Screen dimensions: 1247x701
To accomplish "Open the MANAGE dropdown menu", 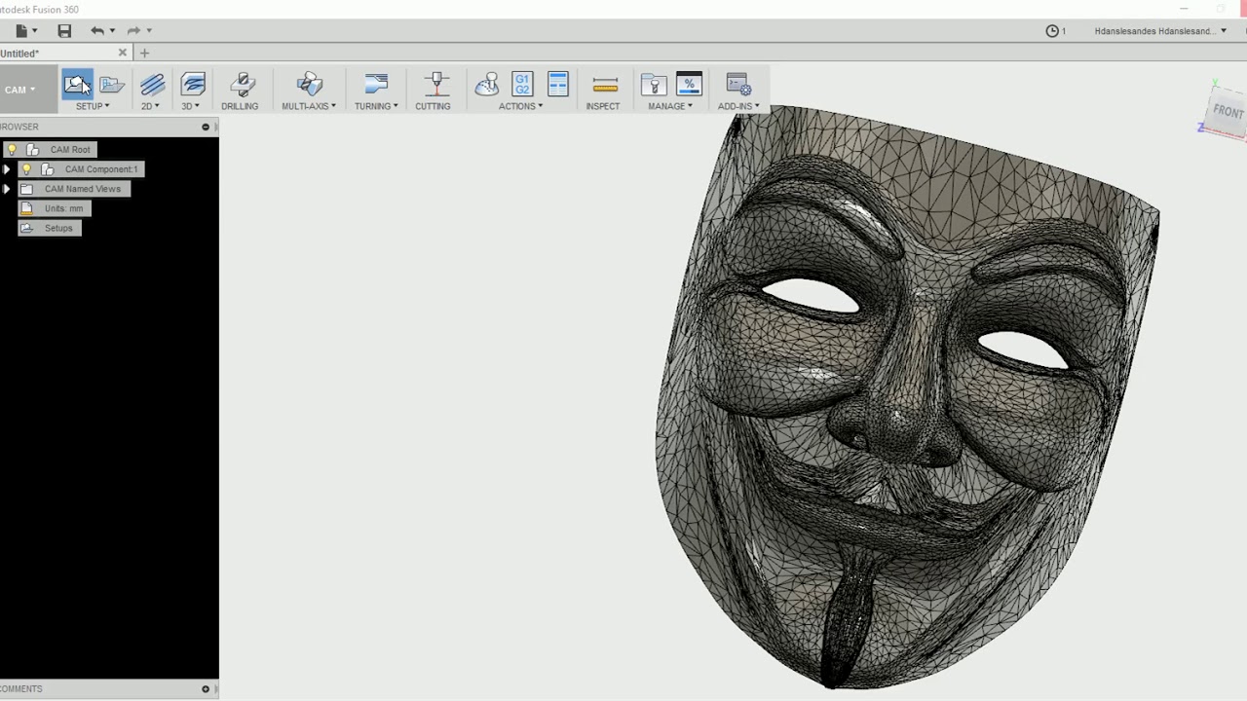I will (x=670, y=106).
